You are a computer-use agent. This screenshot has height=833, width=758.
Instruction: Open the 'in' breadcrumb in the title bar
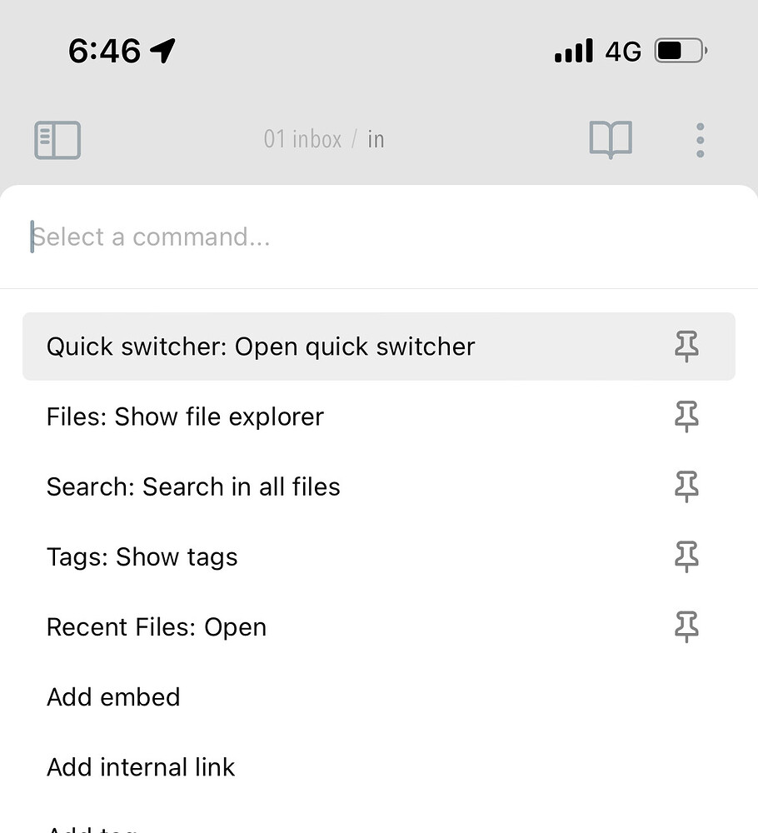click(376, 139)
